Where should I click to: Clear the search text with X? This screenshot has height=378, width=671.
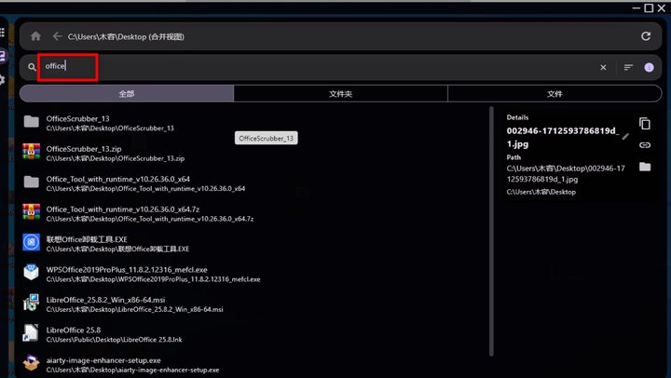tap(603, 67)
